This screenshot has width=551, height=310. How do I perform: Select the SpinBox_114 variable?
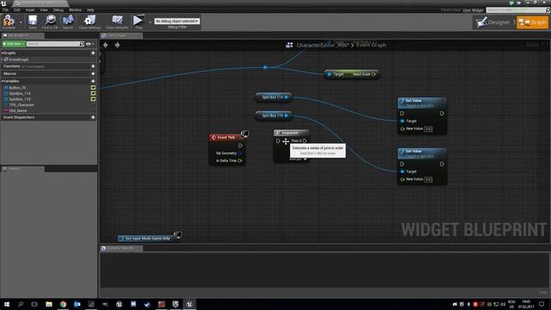click(x=20, y=94)
